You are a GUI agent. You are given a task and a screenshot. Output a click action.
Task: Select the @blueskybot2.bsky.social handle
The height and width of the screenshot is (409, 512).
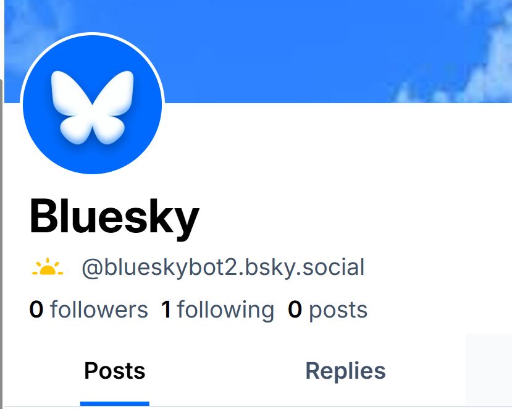pyautogui.click(x=223, y=268)
